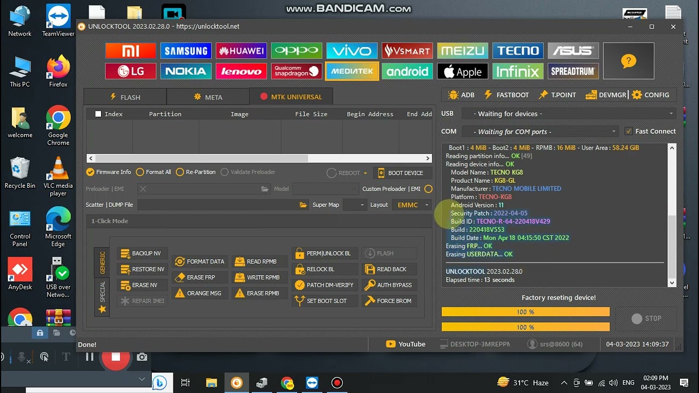
Task: Click the ORANGE MSG button
Action: point(200,293)
